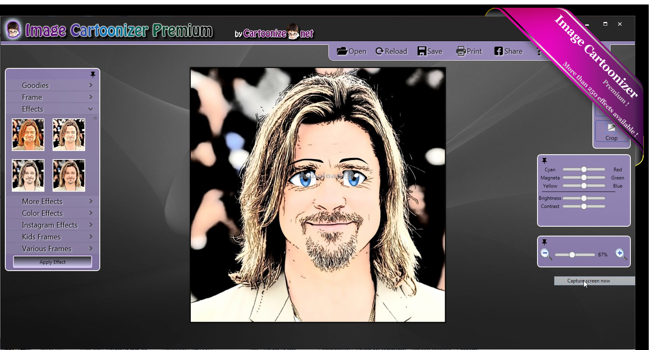Open an image file via Open

coord(351,51)
